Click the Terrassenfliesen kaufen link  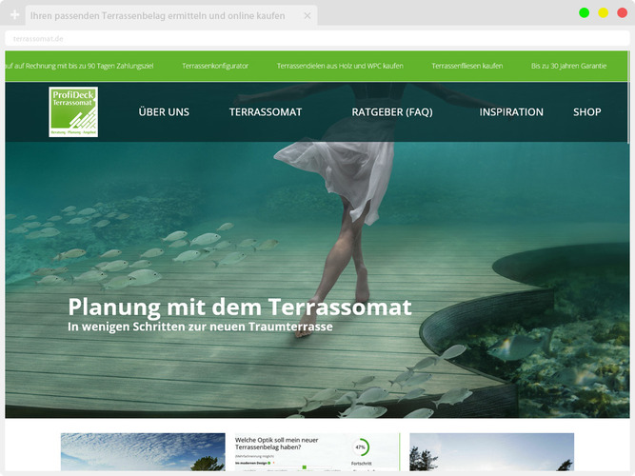coord(466,66)
